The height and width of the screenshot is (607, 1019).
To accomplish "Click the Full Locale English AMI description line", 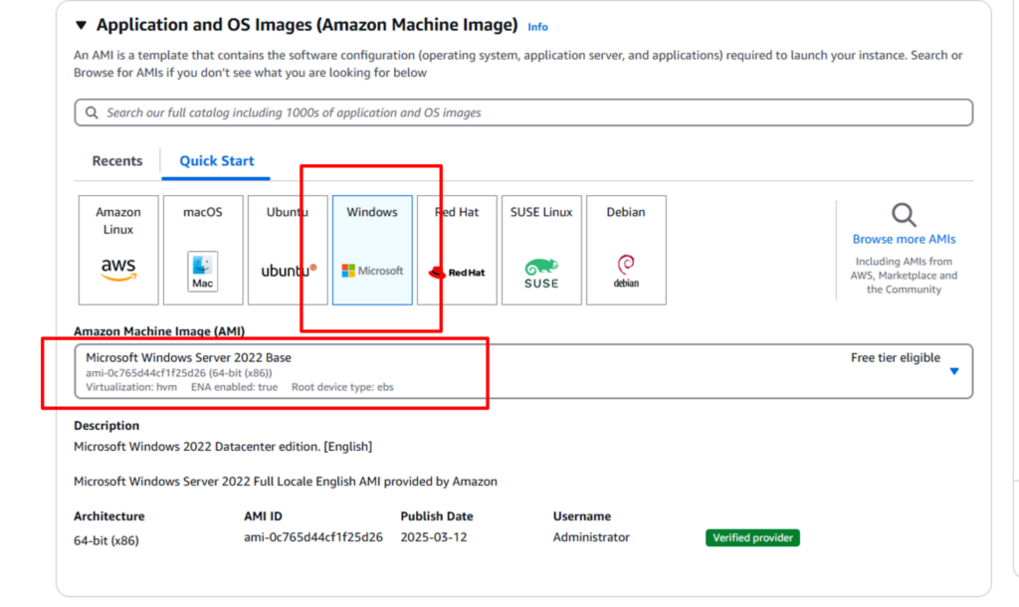I will pos(286,482).
